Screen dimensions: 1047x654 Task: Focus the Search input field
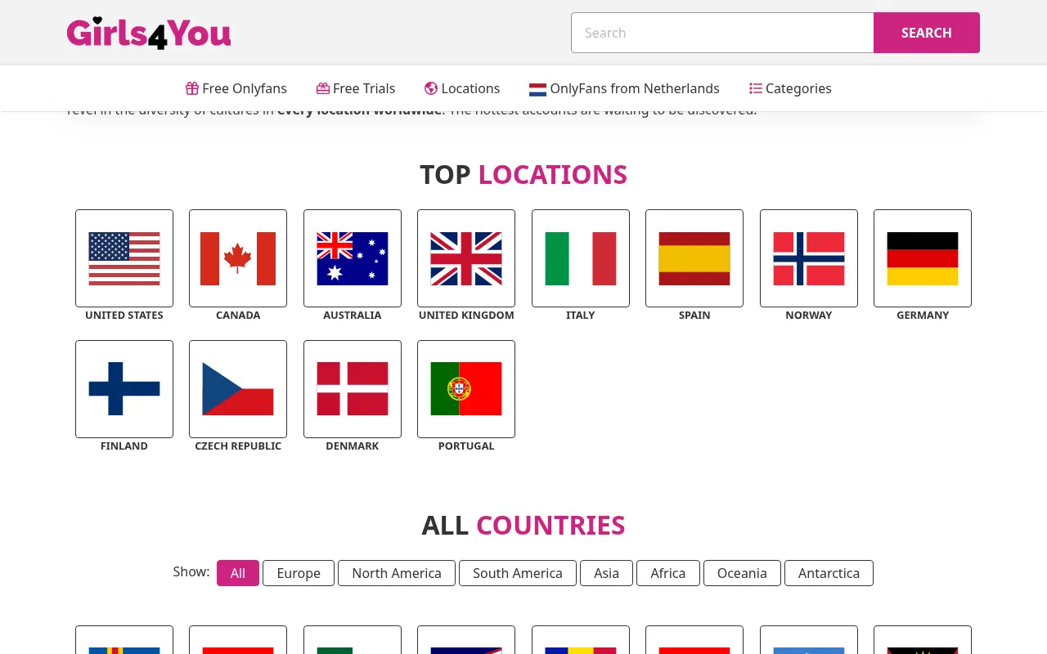click(722, 33)
